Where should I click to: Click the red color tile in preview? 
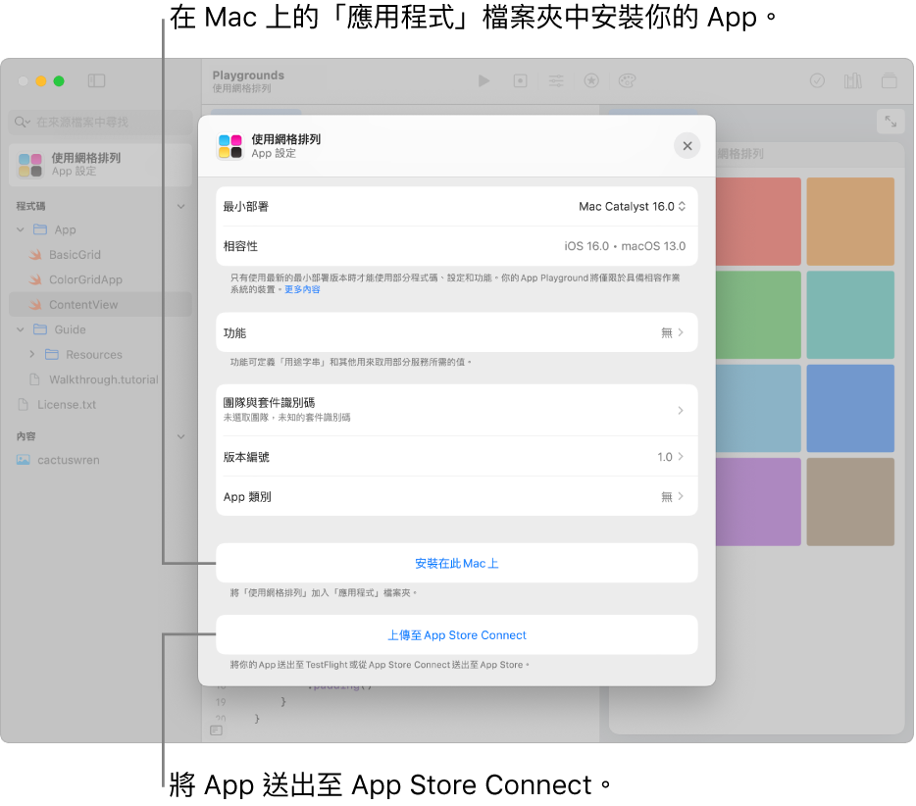(758, 222)
